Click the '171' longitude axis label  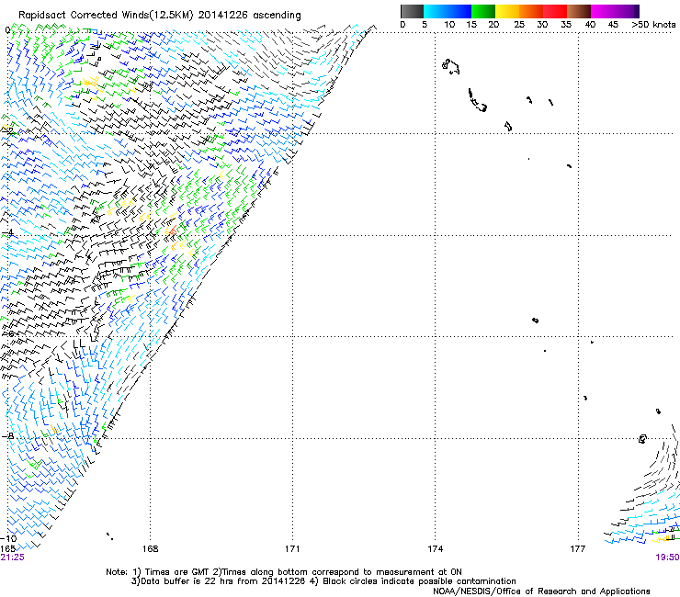pos(292,549)
